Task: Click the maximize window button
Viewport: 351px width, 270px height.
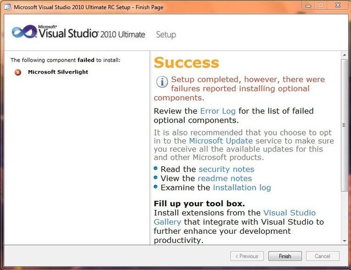Action: pos(321,5)
